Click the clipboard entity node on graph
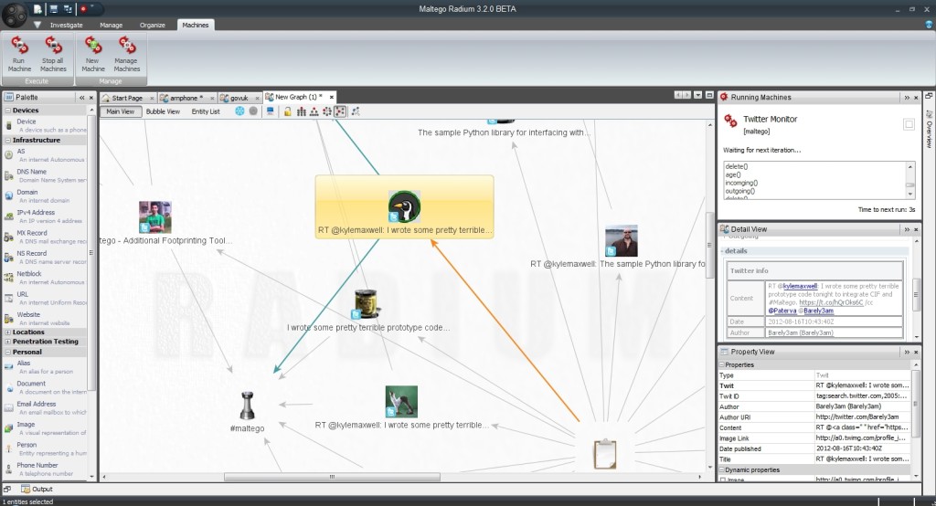This screenshot has width=936, height=506. coord(604,454)
